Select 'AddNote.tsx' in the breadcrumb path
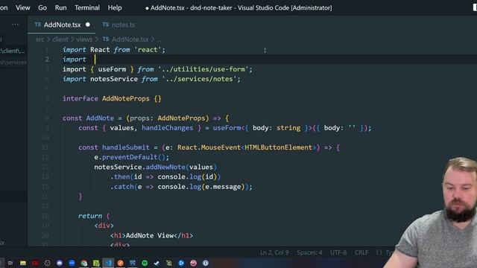This screenshot has height=268, width=477. [130, 39]
